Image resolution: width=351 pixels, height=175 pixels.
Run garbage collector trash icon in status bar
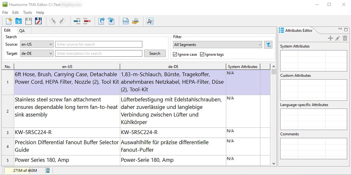coord(48,170)
